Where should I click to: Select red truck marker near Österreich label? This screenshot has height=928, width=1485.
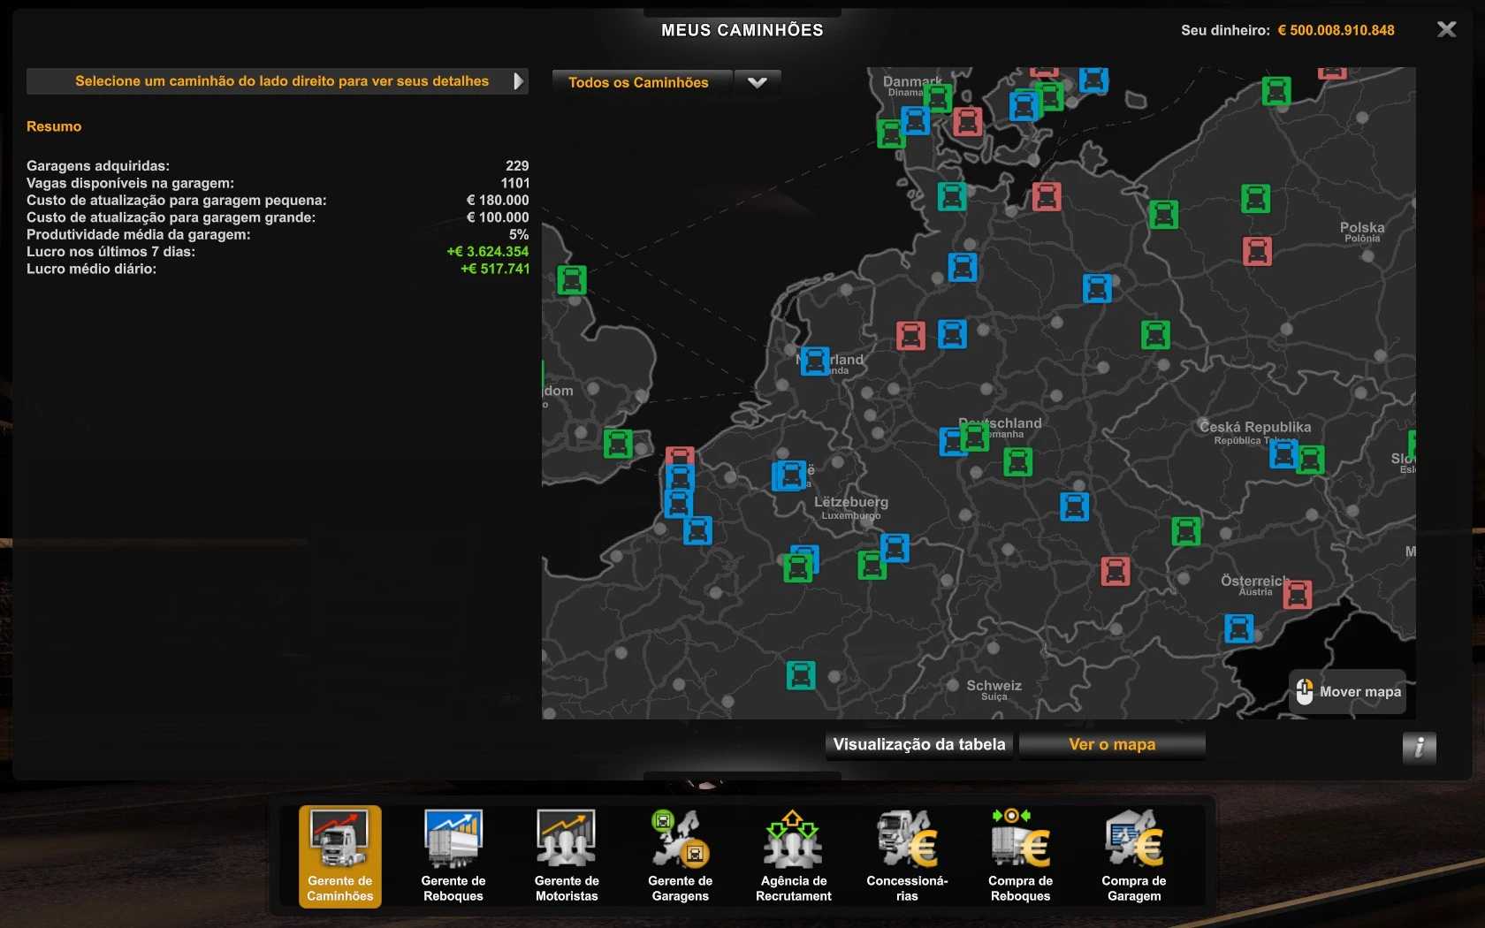coord(1297,595)
